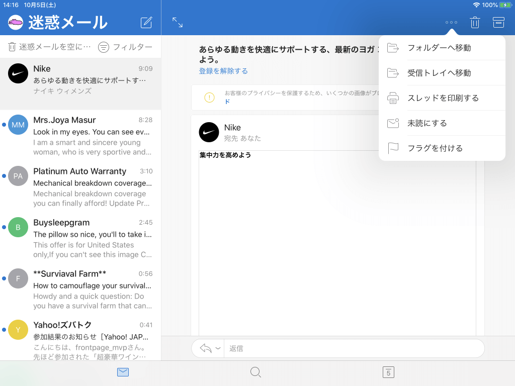Open the mail tab envelope icon
Image resolution: width=515 pixels, height=386 pixels.
(123, 372)
